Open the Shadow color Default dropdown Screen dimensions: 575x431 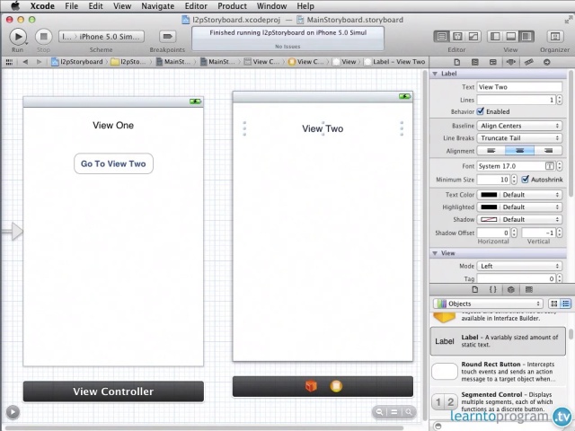pos(531,219)
